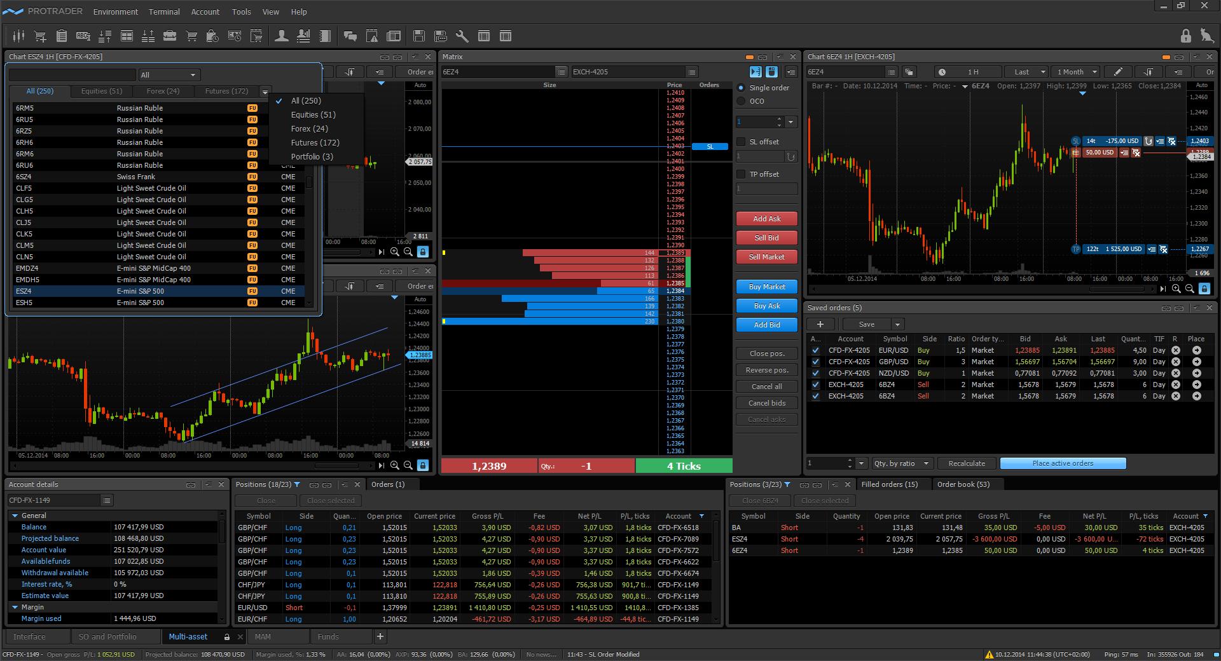The height and width of the screenshot is (661, 1221).
Task: Open the address book icon in the toolbar
Action: click(x=324, y=36)
